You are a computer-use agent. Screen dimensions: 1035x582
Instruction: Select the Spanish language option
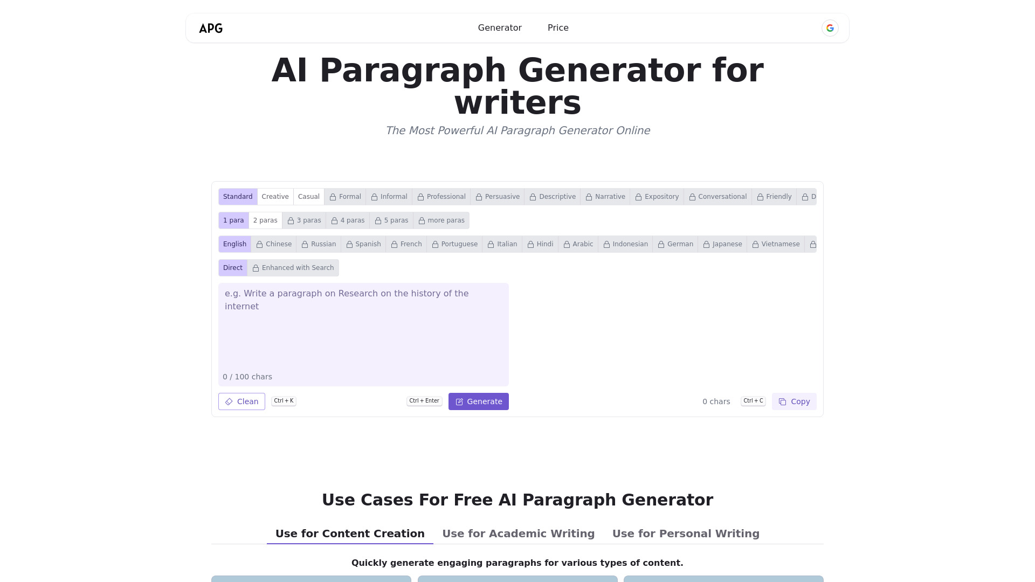(364, 244)
